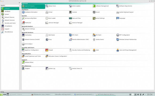Open Hardware Information

click(30, 12)
